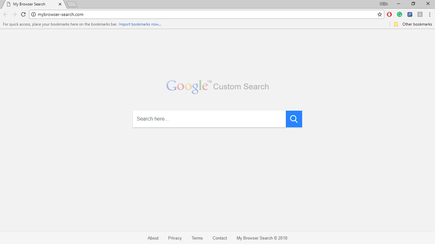
Task: Close the My Browser Search tab
Action: point(60,4)
